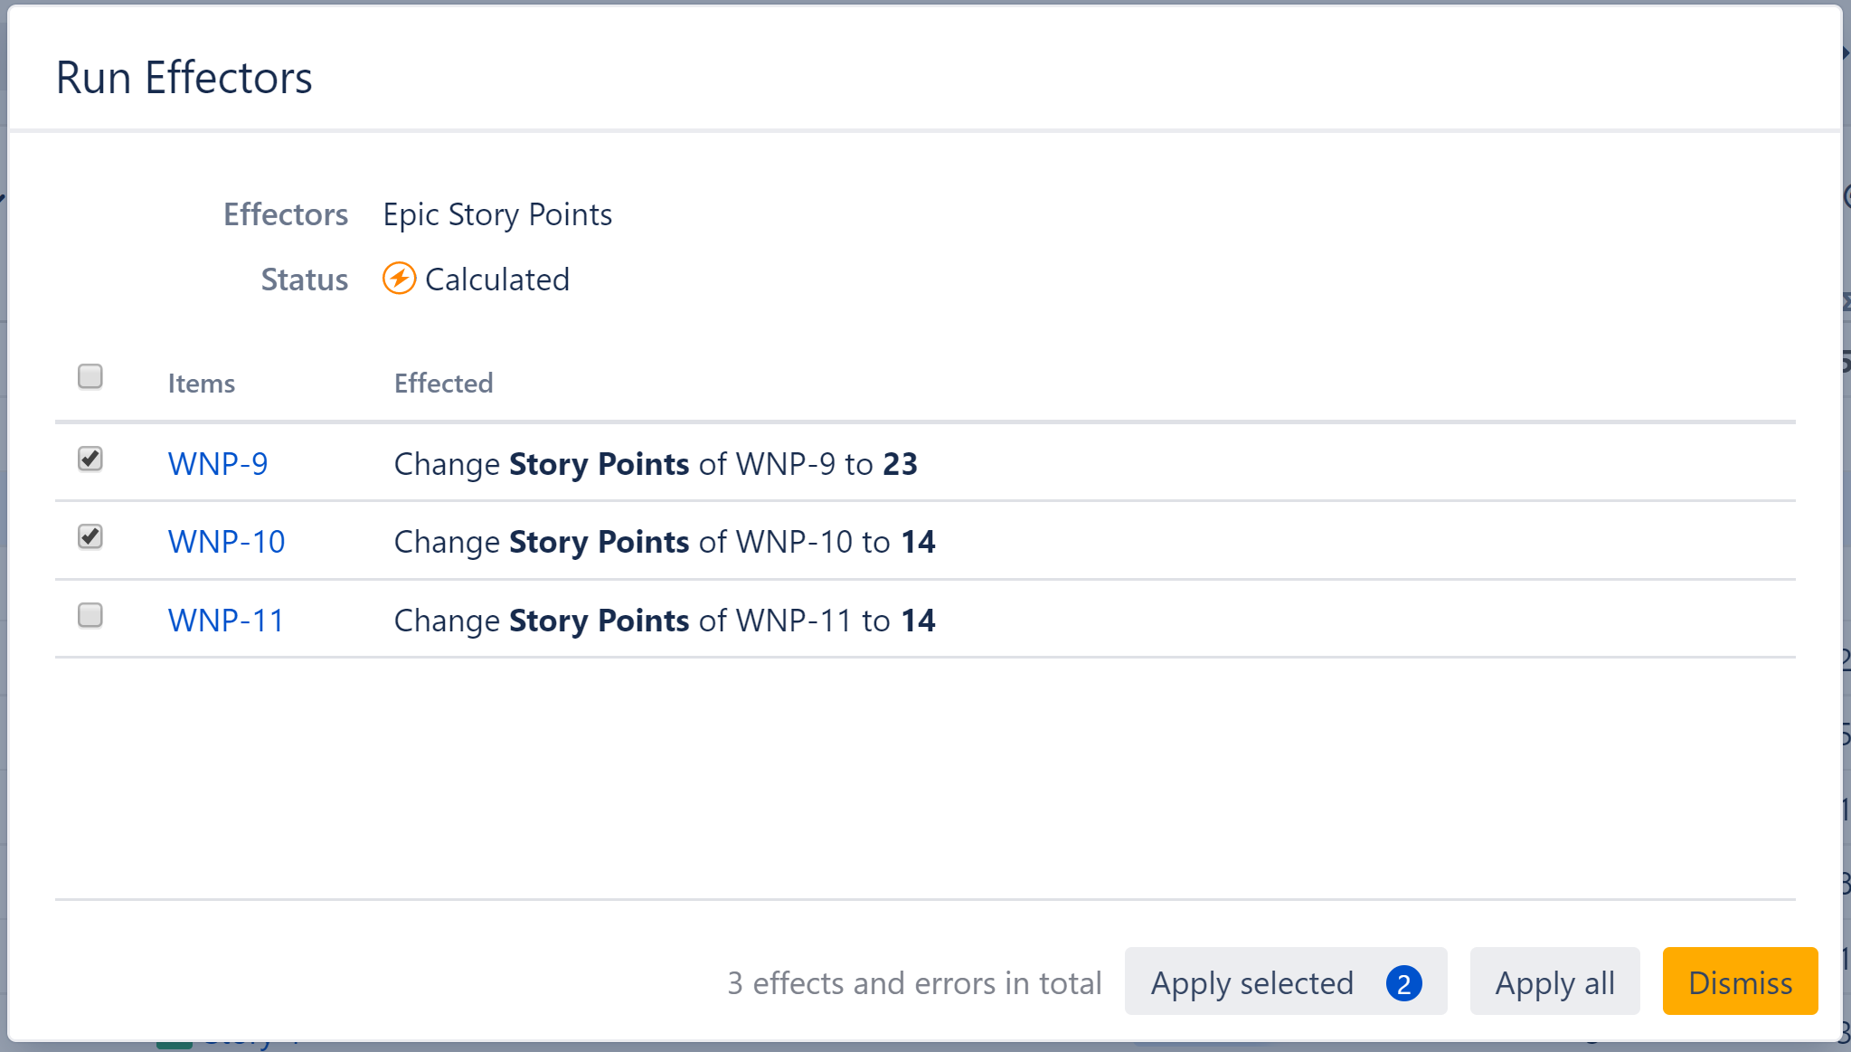Click the Run Effectors dialog title
The height and width of the screenshot is (1052, 1851).
[x=184, y=78]
